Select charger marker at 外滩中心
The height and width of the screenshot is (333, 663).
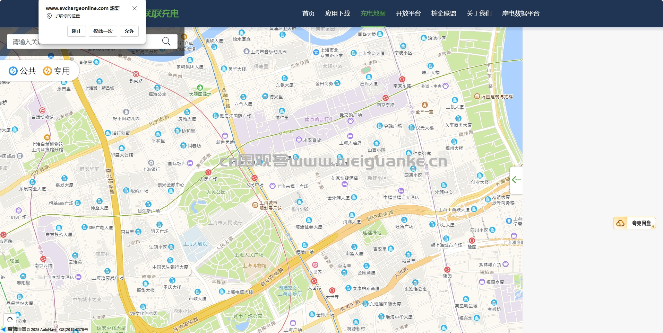click(x=444, y=185)
